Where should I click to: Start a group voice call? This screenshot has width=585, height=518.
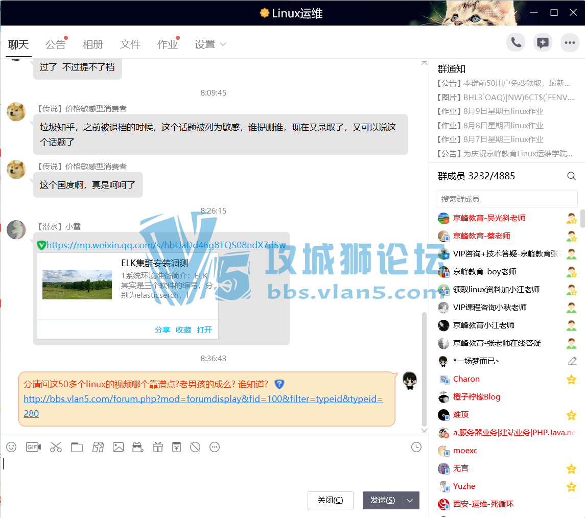516,42
